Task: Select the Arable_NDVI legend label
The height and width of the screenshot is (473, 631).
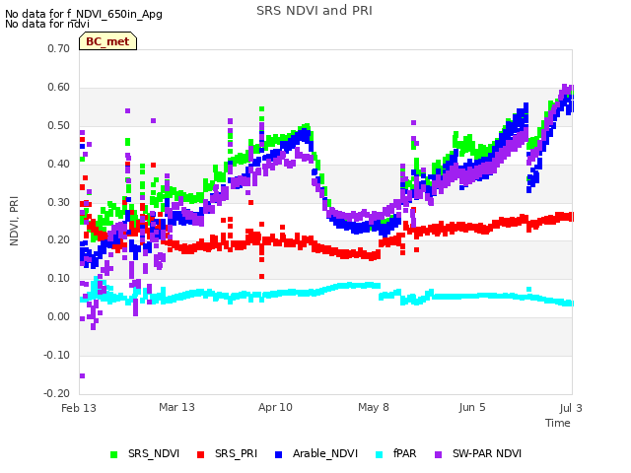Action: 325,453
